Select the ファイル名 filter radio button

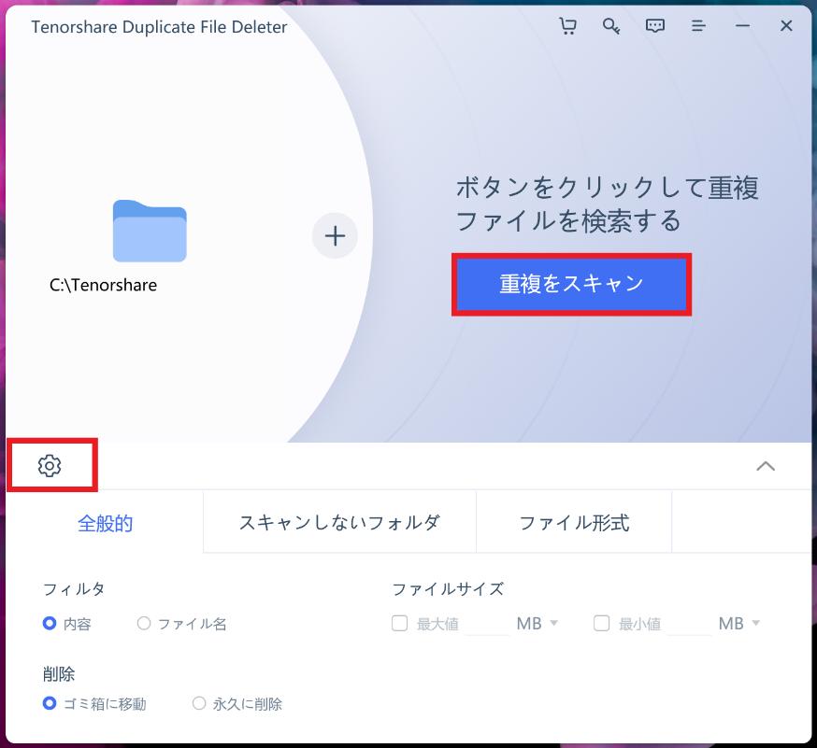coord(144,623)
